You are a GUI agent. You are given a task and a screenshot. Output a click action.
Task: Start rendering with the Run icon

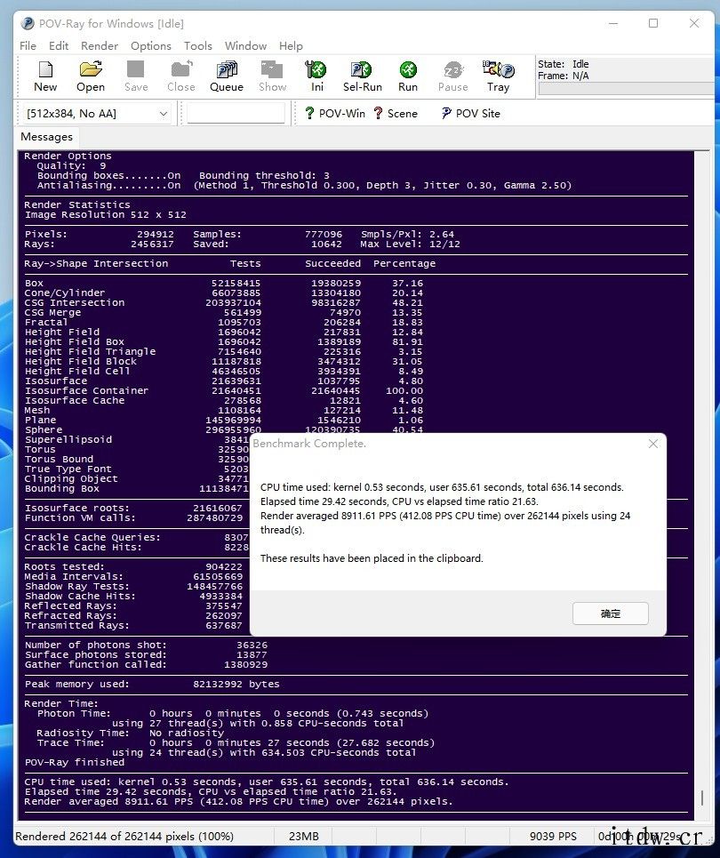tap(408, 76)
